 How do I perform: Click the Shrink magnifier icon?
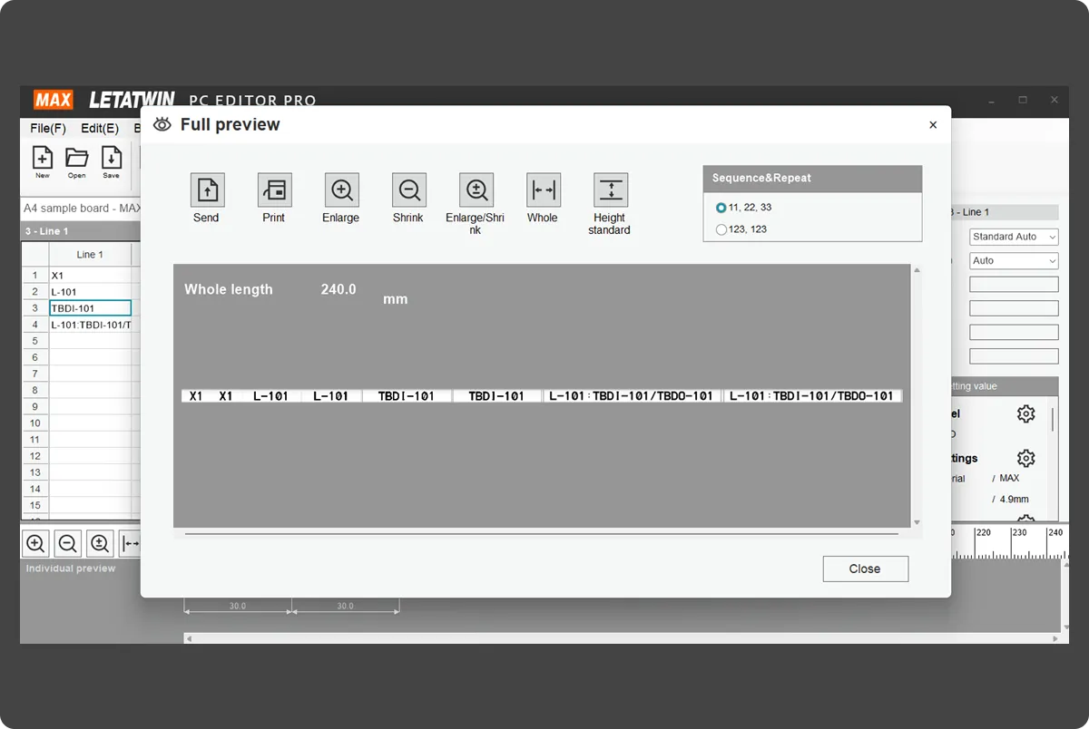tap(408, 190)
